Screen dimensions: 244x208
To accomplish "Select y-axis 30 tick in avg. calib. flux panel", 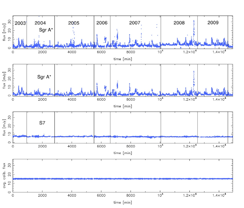I will pos(9,166).
